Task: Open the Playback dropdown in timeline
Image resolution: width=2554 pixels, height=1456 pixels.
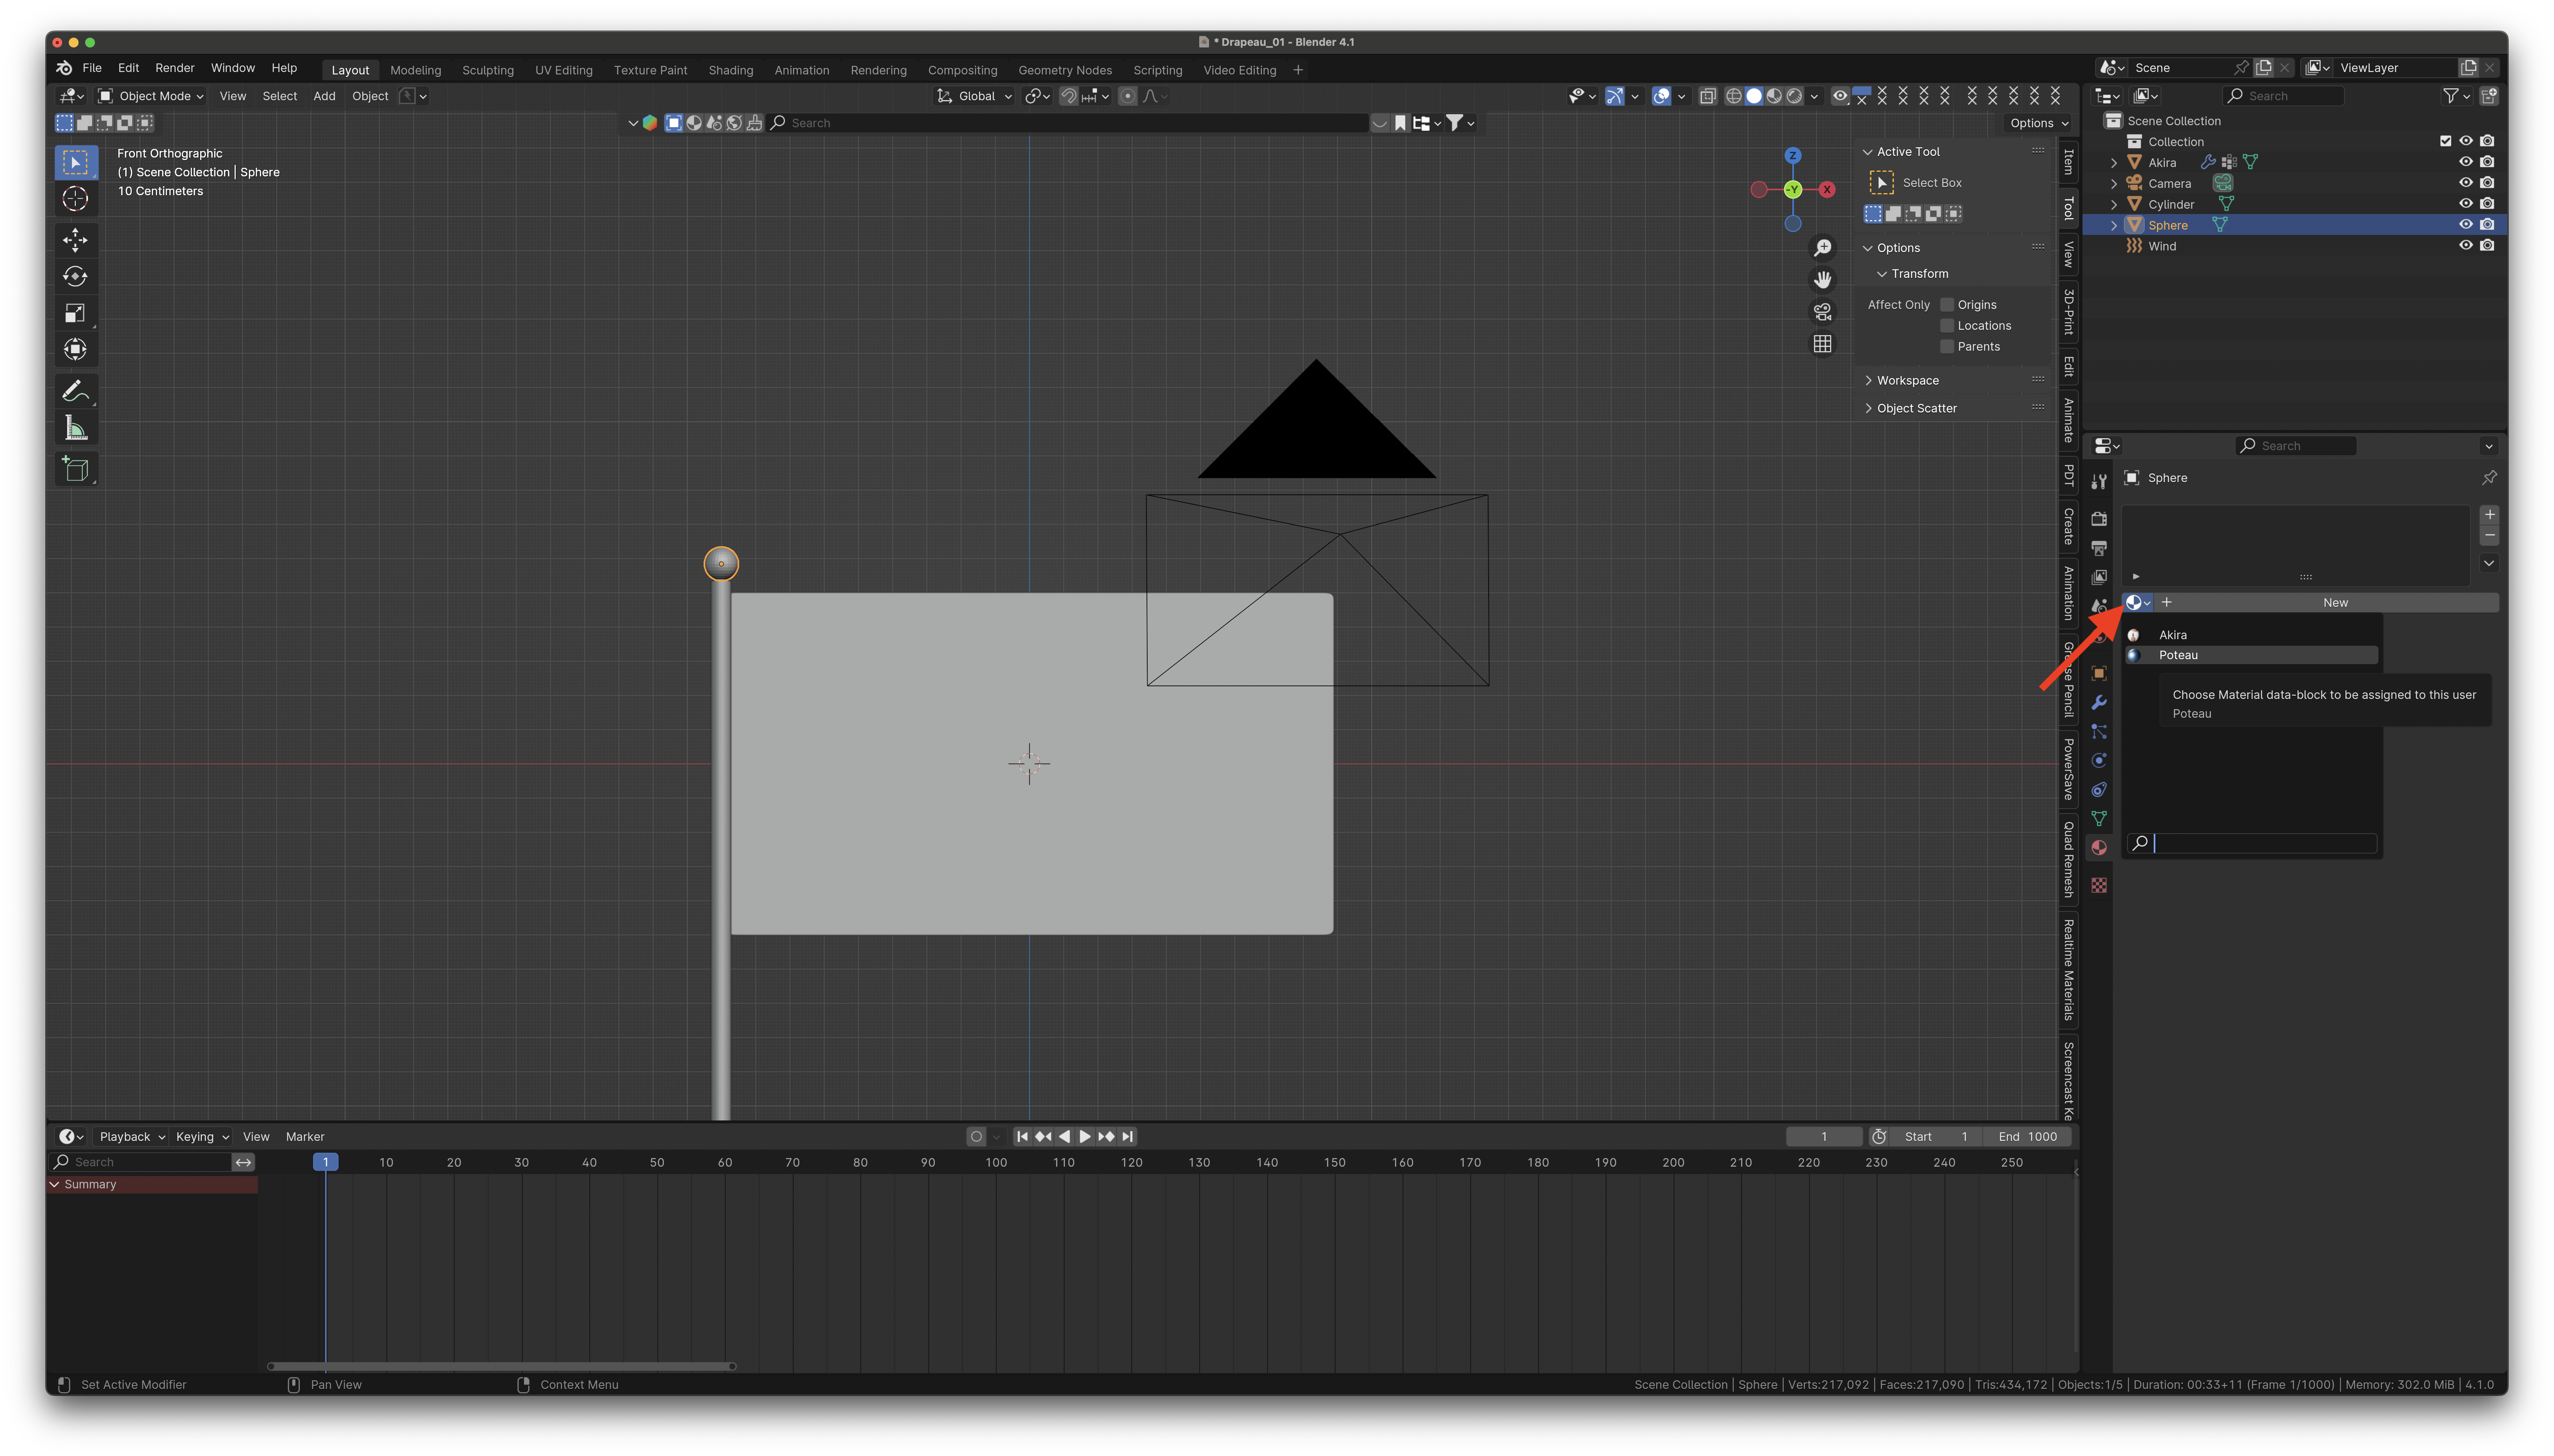Action: (132, 1137)
